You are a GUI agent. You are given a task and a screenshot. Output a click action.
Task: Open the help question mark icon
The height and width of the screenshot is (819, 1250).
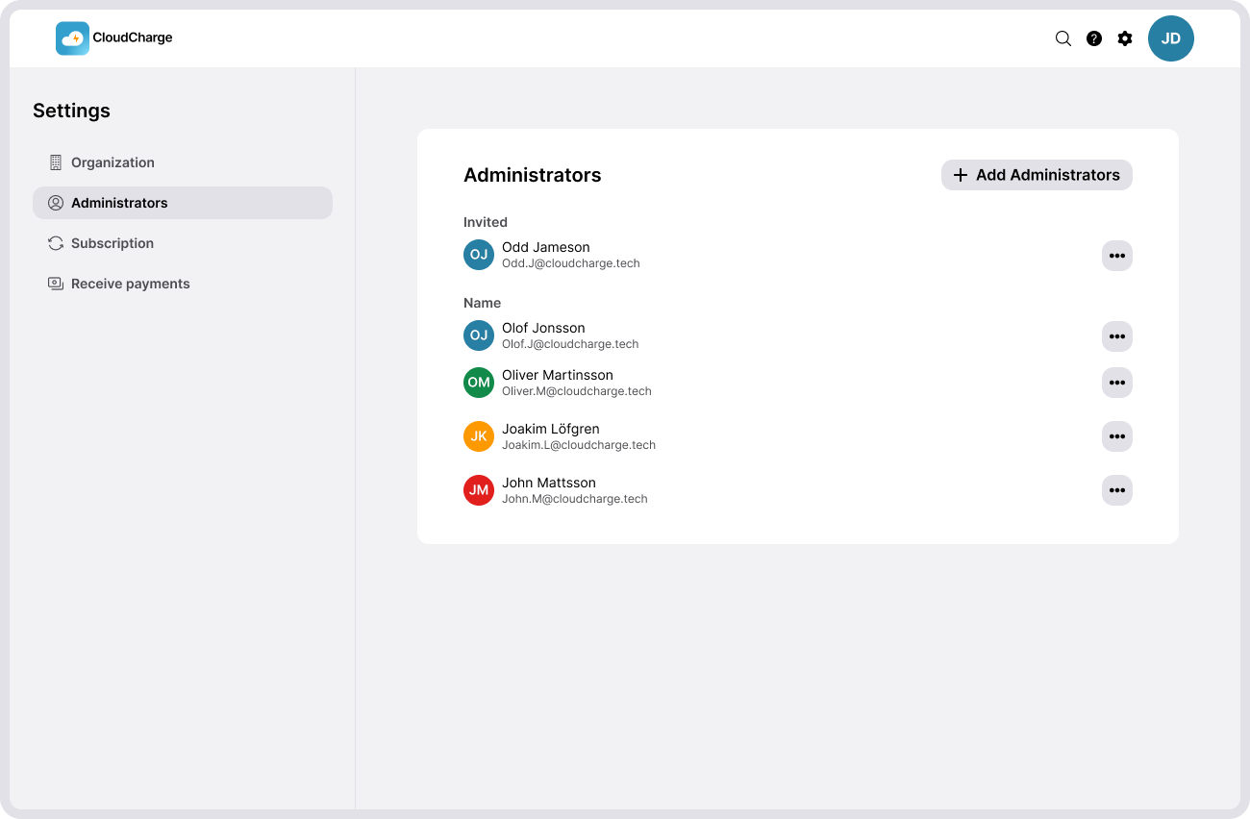pos(1094,38)
